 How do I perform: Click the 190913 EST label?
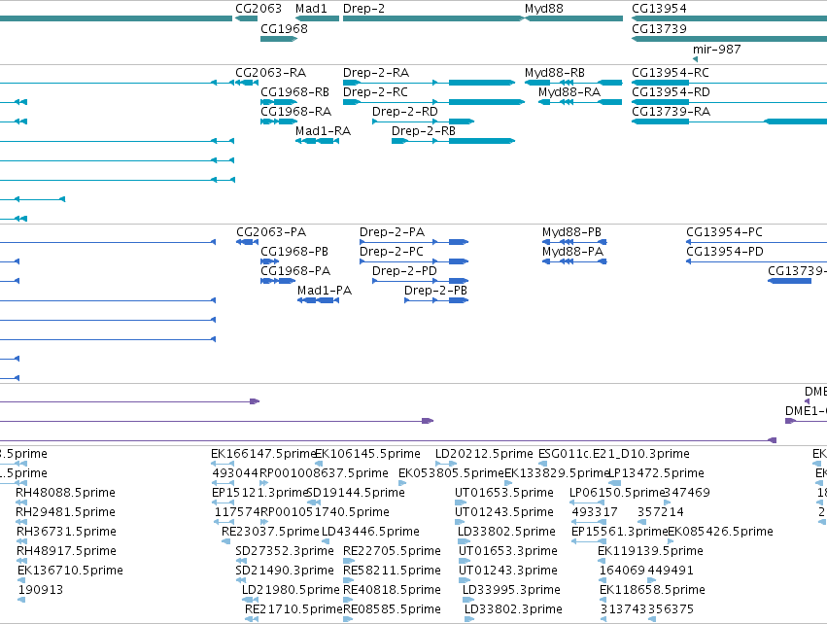[41, 590]
